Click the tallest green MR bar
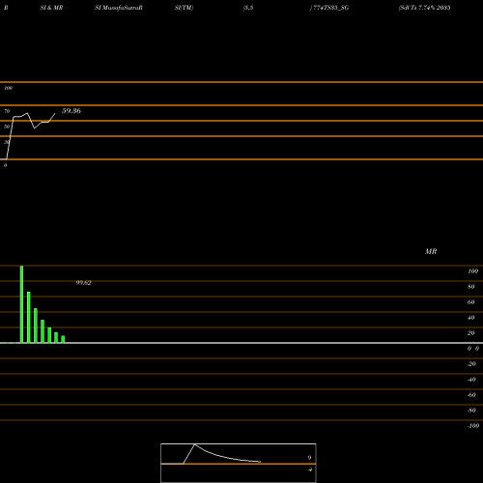 click(x=21, y=304)
